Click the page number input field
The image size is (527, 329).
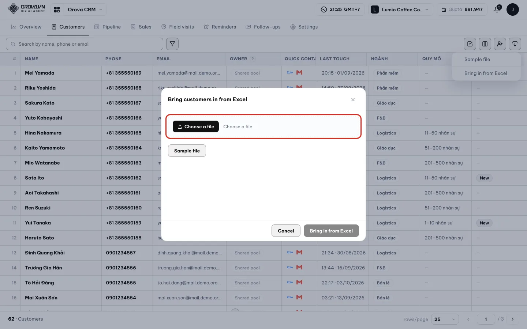(486, 319)
